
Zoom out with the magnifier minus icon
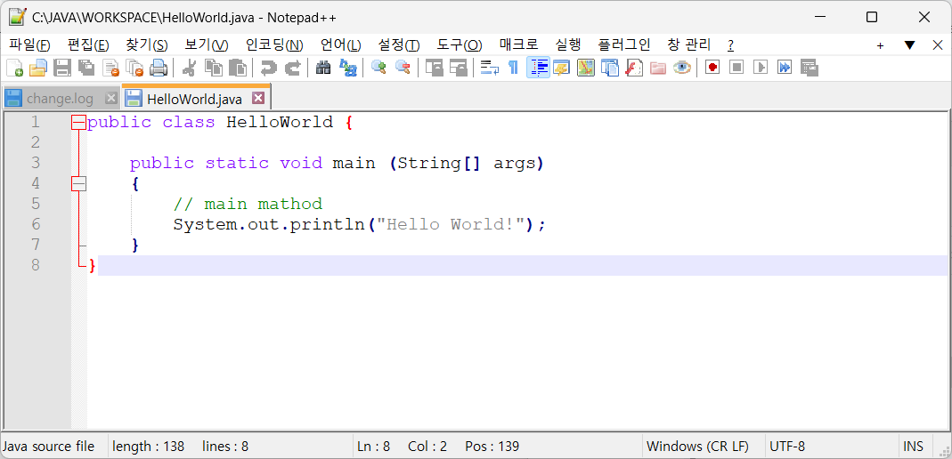(403, 68)
